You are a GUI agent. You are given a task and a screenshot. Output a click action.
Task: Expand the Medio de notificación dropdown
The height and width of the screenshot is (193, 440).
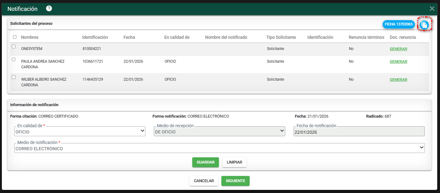pos(219,148)
